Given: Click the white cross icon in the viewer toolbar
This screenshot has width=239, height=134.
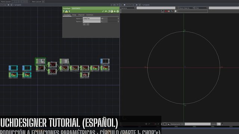Looking at the screenshot, I should [x=176, y=11].
